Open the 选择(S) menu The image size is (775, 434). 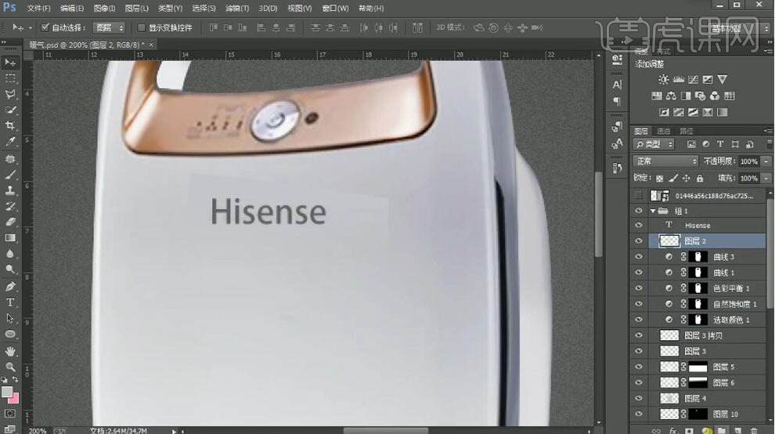click(x=204, y=9)
